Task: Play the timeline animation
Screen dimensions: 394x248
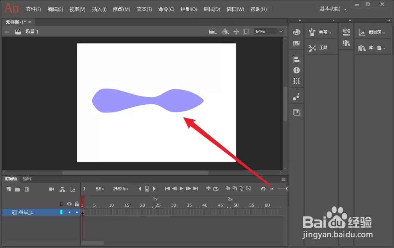Action: [181, 188]
